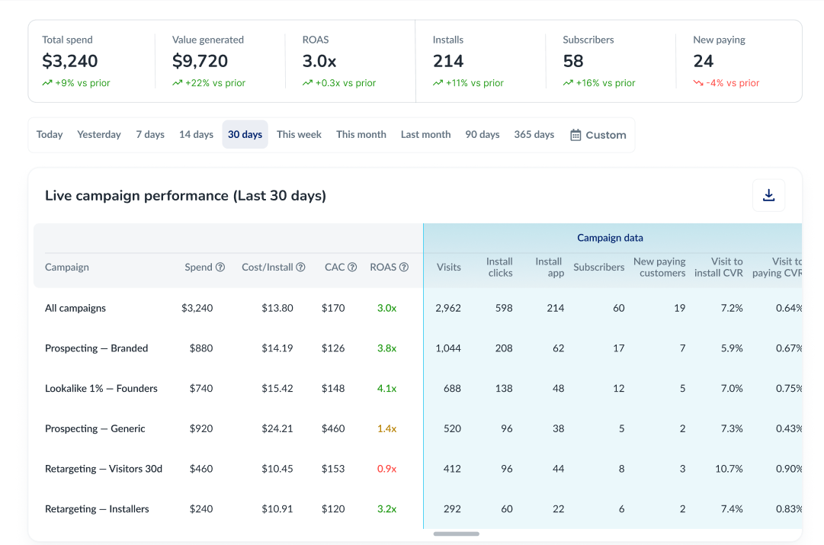Click the $24.21 cost per install

coord(277,428)
